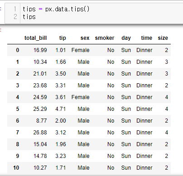Image resolution: width=183 pixels, height=176 pixels.
Task: Click total_bill value 16.99
Action: (x=40, y=50)
